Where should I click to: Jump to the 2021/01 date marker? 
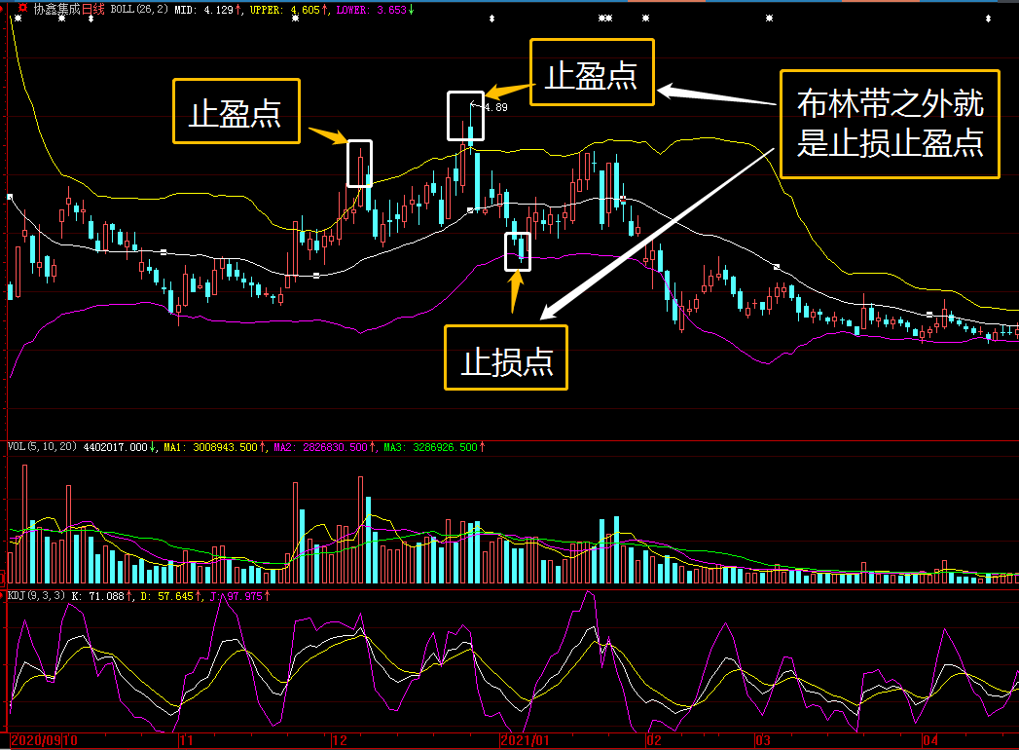pyautogui.click(x=525, y=740)
